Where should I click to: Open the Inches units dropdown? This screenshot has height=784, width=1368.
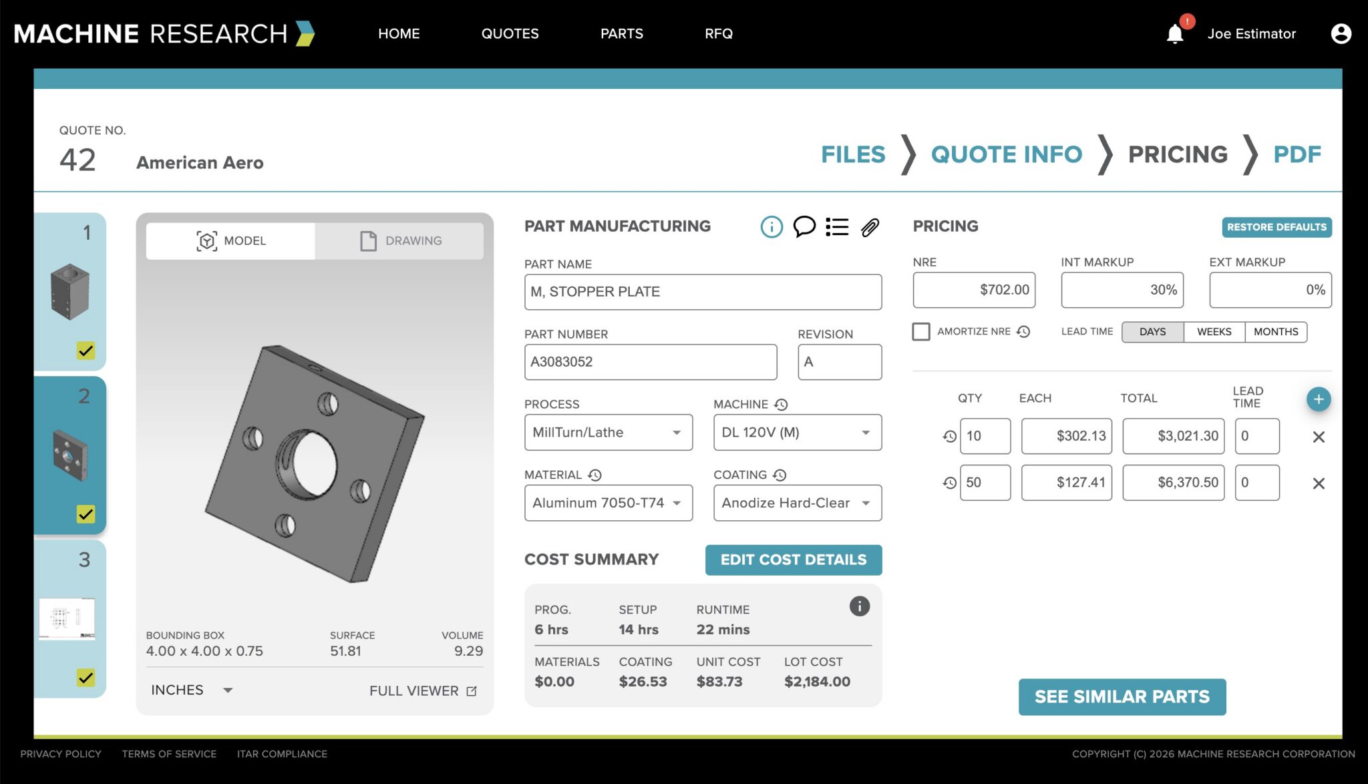(192, 691)
